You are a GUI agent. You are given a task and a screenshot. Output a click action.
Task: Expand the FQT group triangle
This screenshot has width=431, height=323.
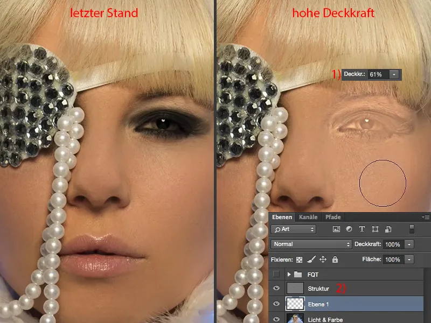tap(289, 275)
